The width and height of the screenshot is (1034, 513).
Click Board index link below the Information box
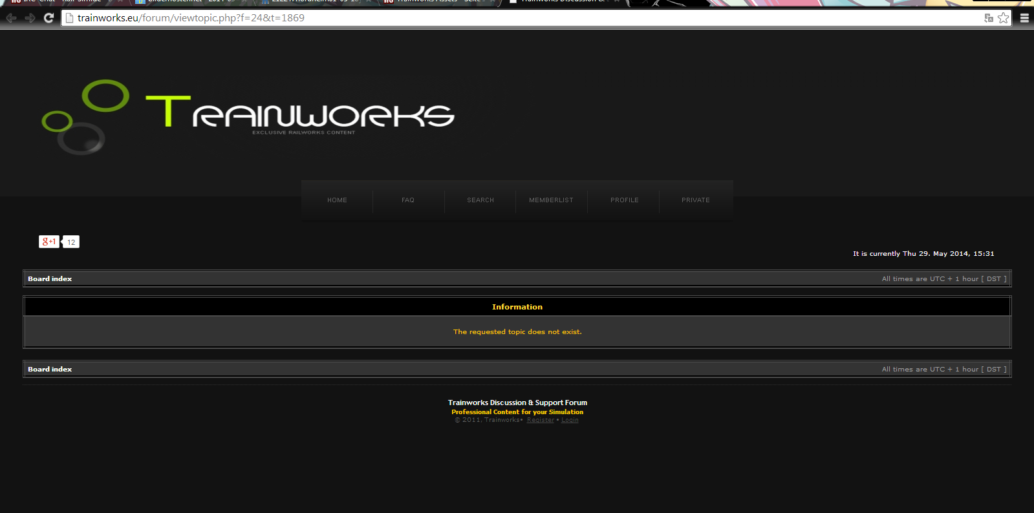tap(50, 370)
